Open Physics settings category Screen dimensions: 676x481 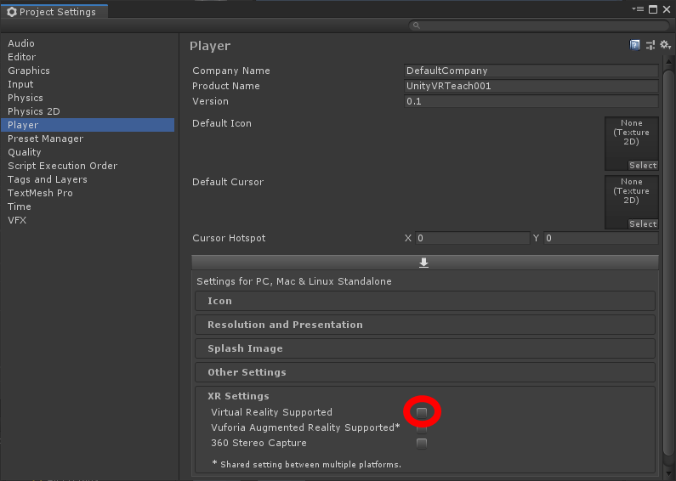click(x=88, y=98)
